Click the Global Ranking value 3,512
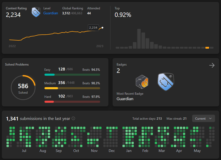 (66, 13)
